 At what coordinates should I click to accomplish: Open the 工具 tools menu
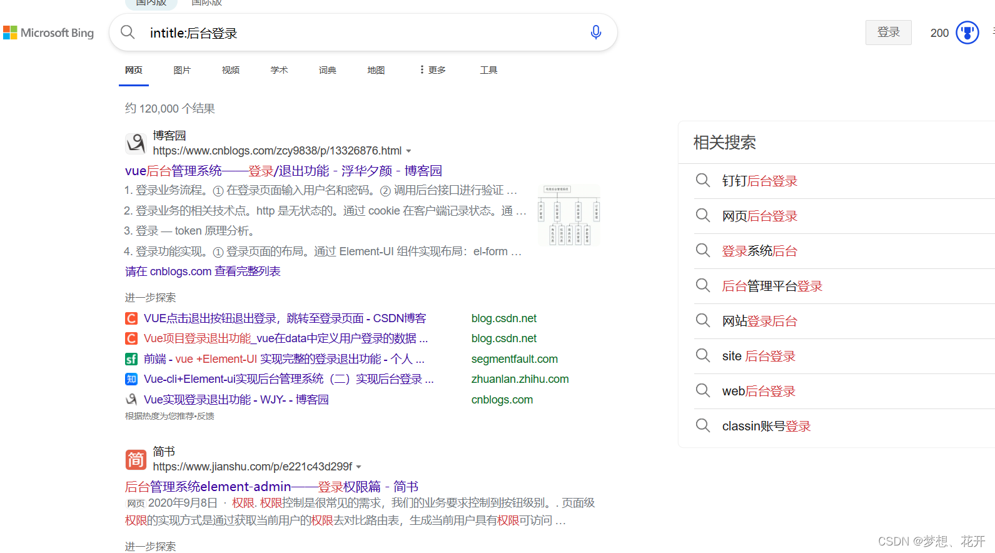pos(488,70)
